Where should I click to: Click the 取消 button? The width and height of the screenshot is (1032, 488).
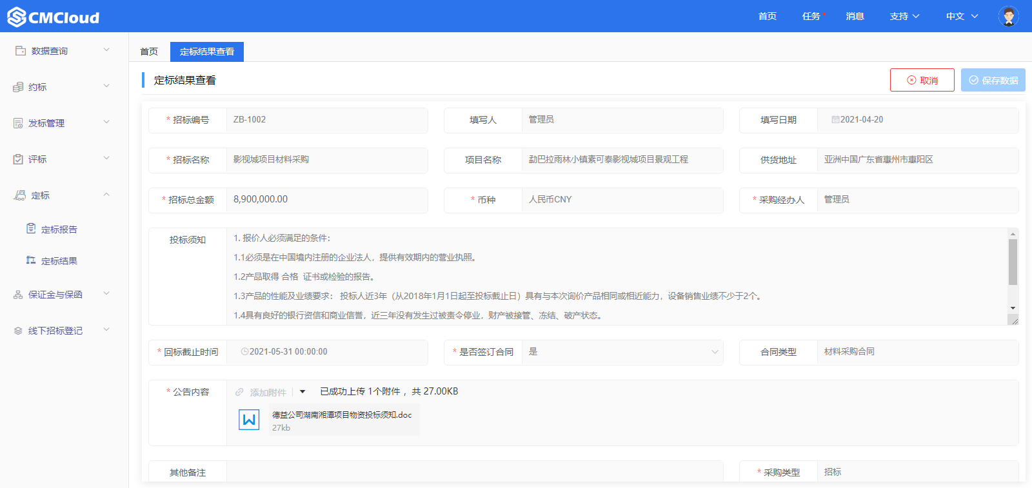922,80
